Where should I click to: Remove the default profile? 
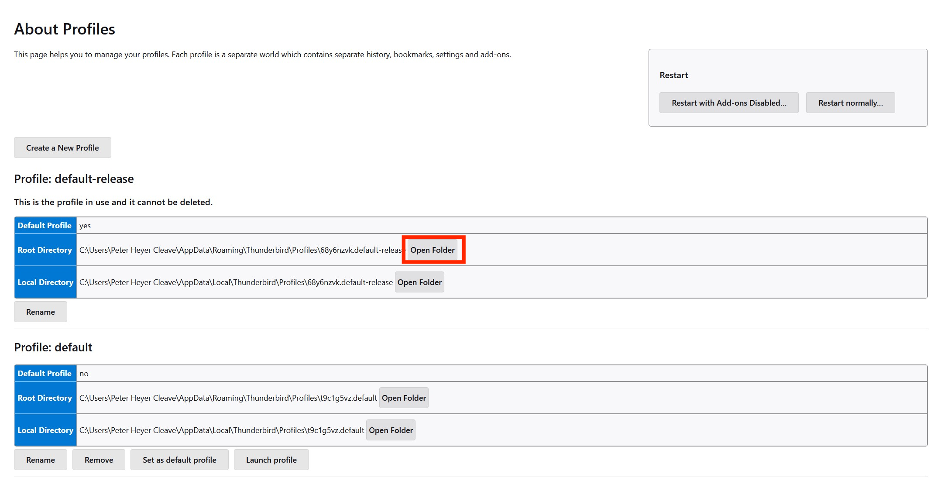coord(99,460)
